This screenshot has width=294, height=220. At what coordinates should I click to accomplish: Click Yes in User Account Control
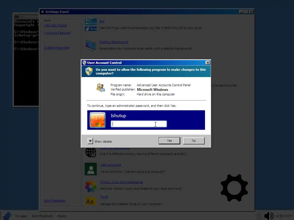169,141
